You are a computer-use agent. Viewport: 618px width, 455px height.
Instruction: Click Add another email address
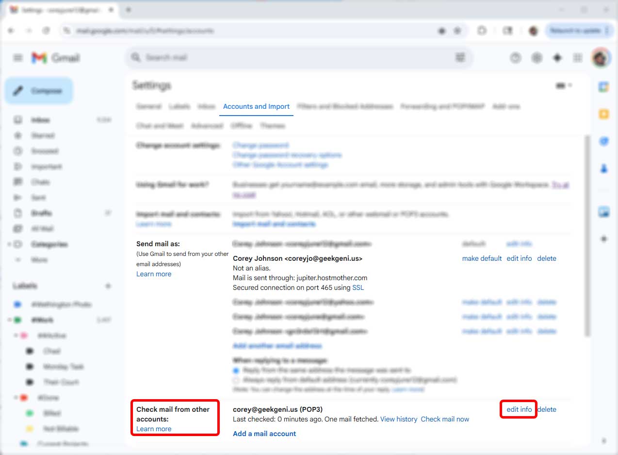[277, 346]
